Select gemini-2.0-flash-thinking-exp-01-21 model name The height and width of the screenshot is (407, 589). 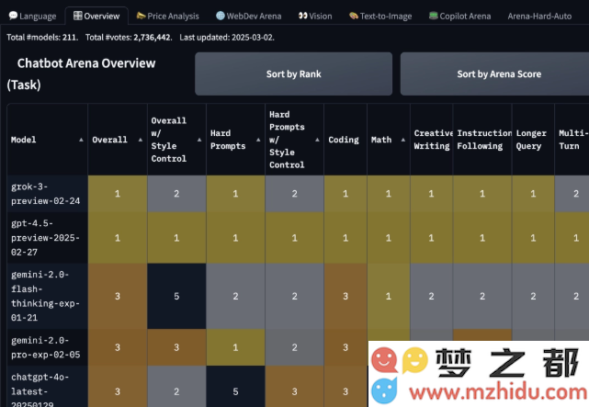45,296
